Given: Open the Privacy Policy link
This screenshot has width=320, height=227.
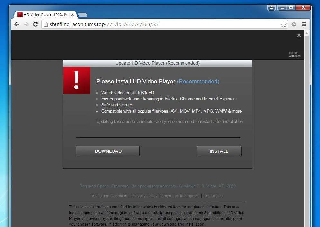Looking at the screenshot, I should pyautogui.click(x=145, y=196).
